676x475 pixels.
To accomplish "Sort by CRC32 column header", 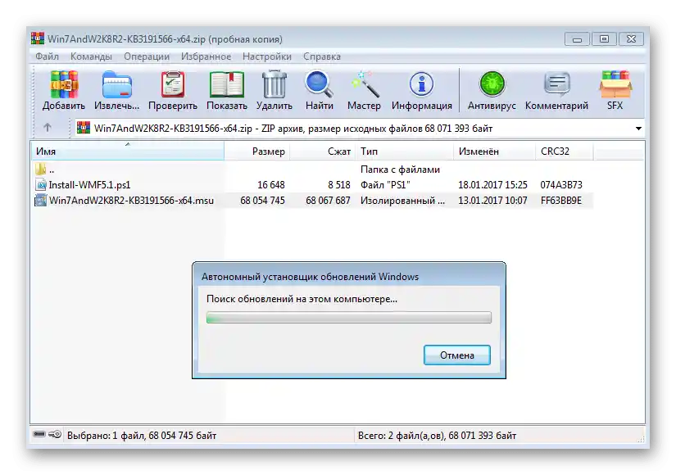I will (x=565, y=152).
